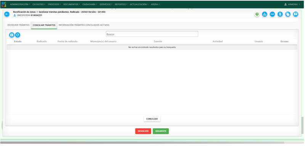Click the person icon beside ONESYSTEM

(14, 15)
